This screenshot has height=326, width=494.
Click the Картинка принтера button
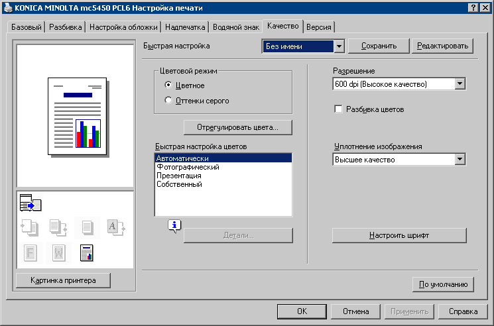[x=63, y=280]
